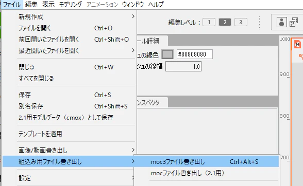Select mocファイル書き出し（2.1用）item
The image size is (303, 186).
[x=207, y=173]
